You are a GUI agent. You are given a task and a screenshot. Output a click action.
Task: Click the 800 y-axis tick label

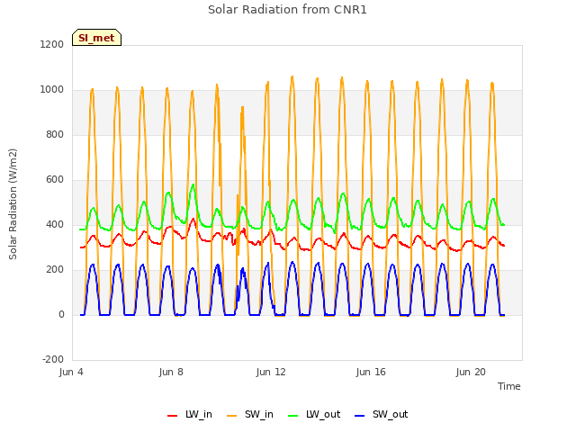coord(55,134)
